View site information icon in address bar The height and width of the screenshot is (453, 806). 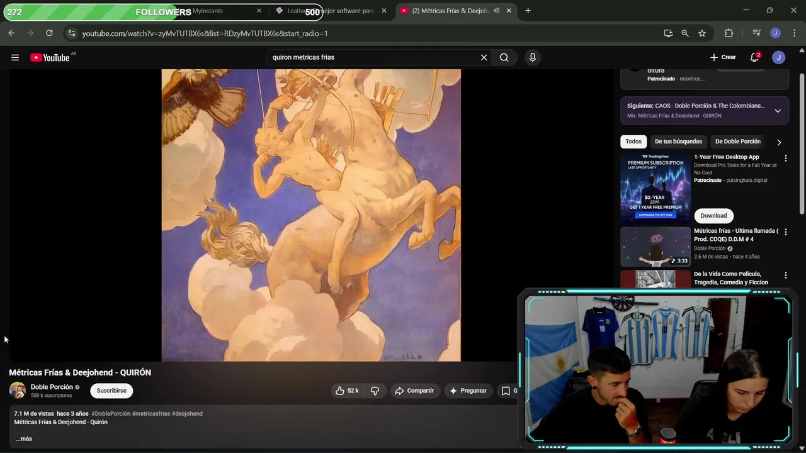point(72,33)
